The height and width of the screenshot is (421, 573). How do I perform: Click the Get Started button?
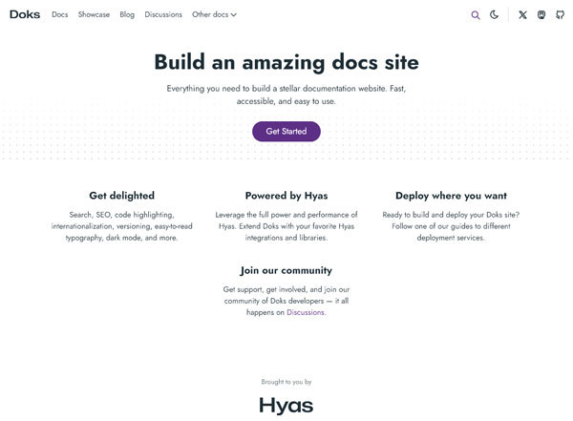pyautogui.click(x=286, y=131)
